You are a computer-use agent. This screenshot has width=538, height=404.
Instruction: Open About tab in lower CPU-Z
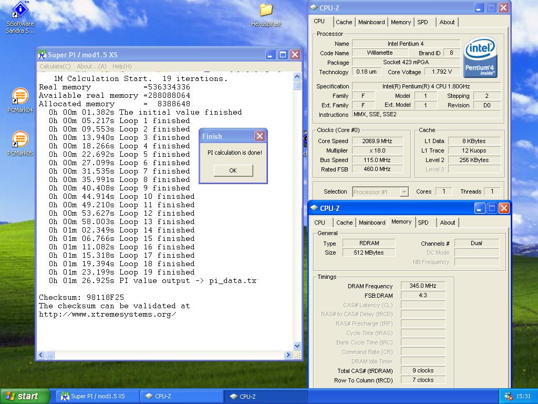point(448,223)
